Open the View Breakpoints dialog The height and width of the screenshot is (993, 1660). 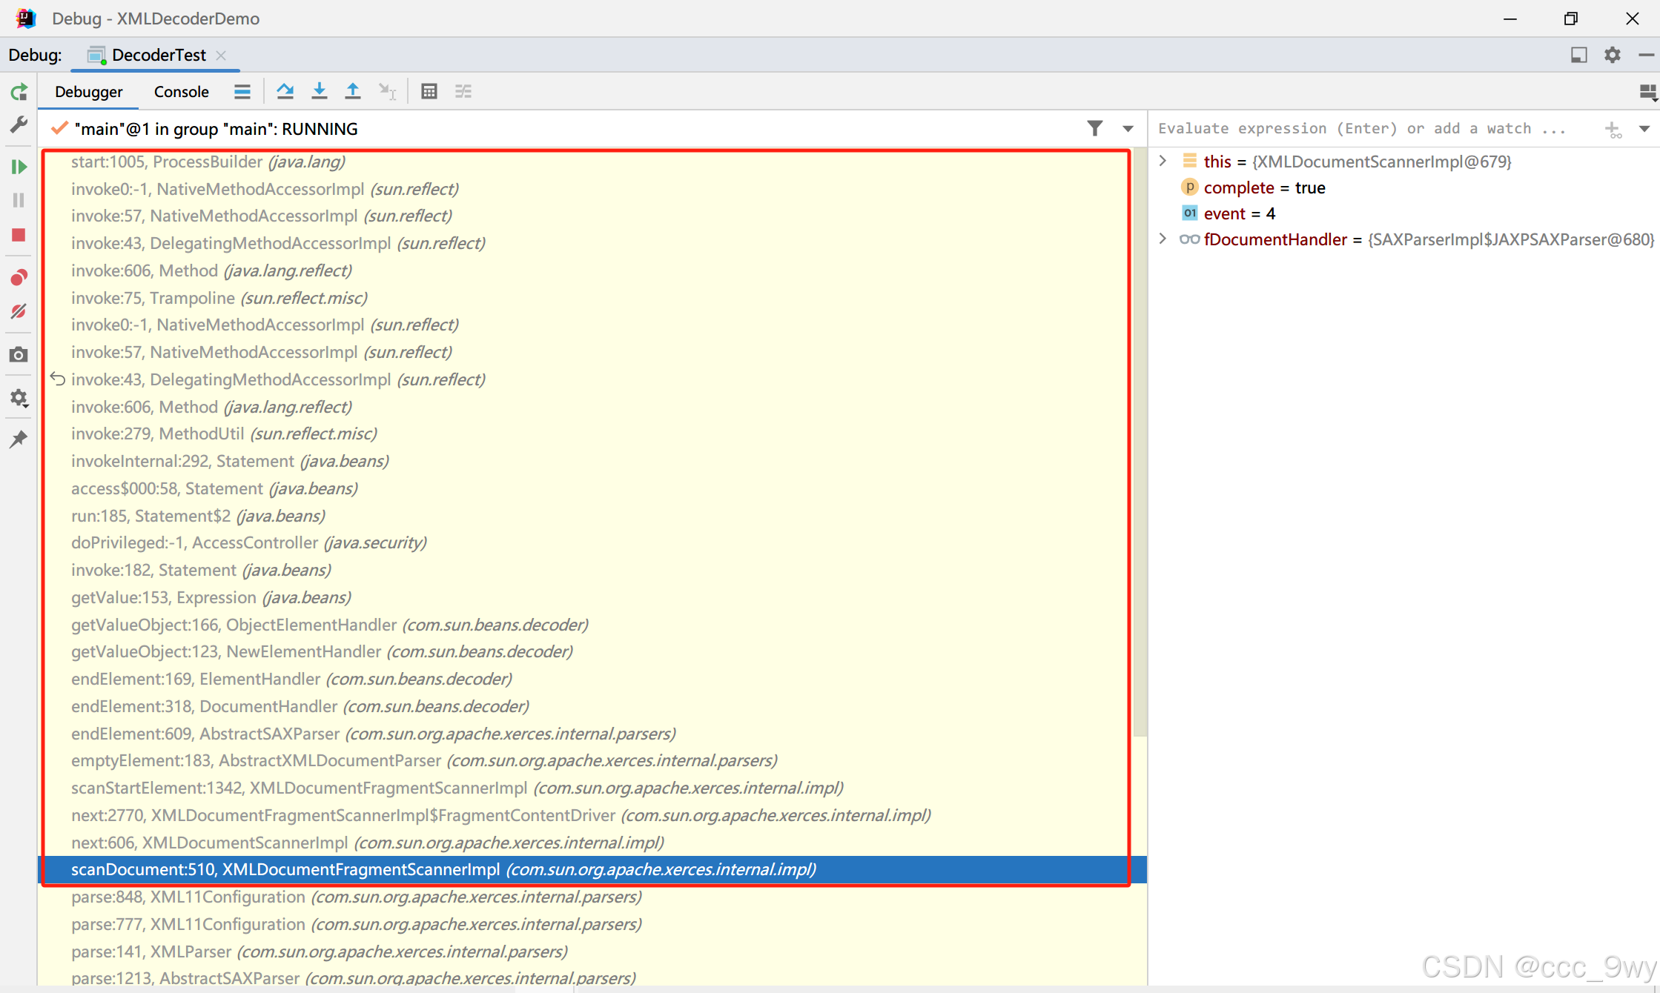click(x=19, y=277)
